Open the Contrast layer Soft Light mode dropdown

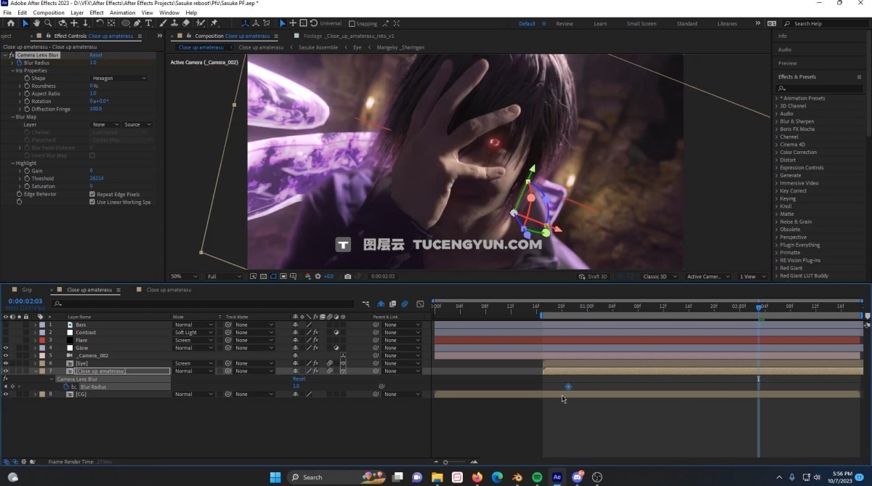coord(193,333)
